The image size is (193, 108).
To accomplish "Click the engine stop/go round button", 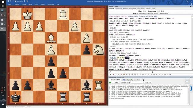I will pos(124,80).
